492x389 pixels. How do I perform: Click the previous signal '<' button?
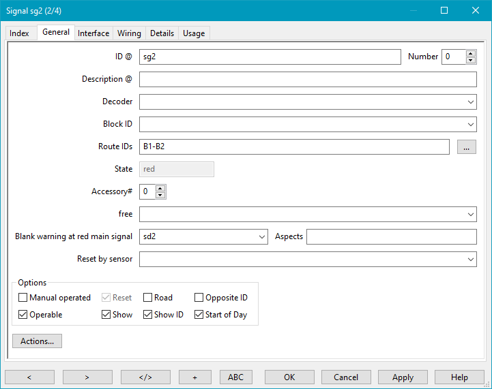pyautogui.click(x=29, y=377)
